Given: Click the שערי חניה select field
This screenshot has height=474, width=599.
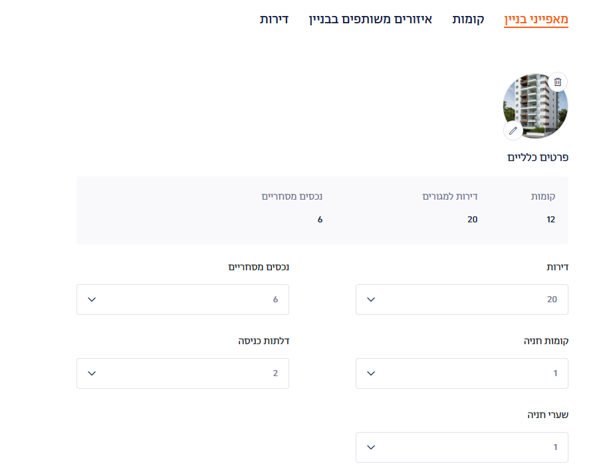Looking at the screenshot, I should 462,447.
